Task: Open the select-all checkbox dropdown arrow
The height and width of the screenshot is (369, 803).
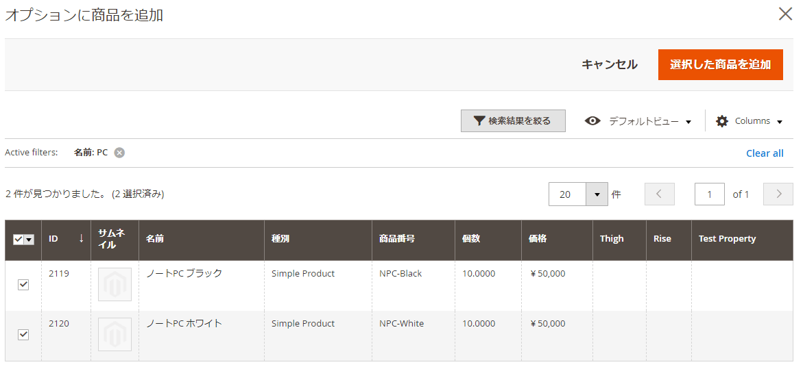Action: tap(29, 240)
